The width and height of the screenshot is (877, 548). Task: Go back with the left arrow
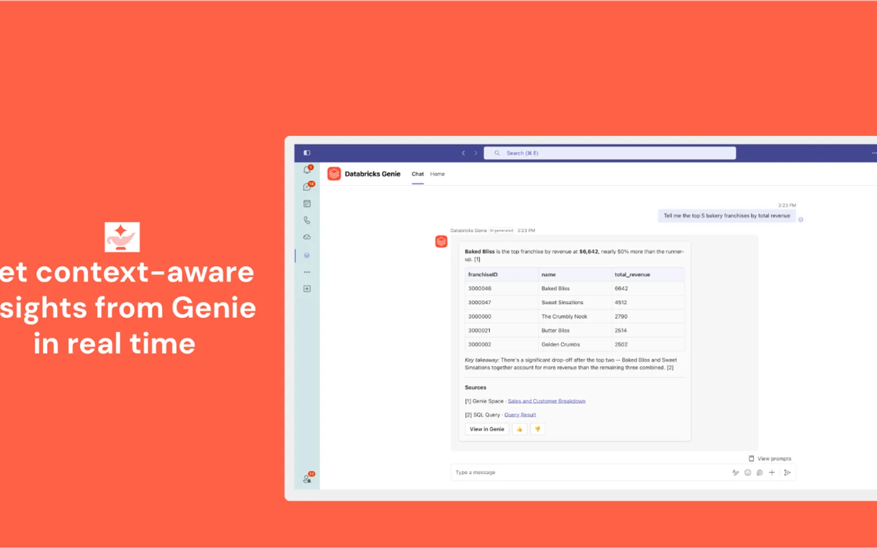pyautogui.click(x=463, y=153)
